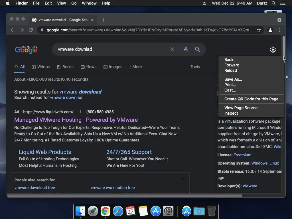The image size is (292, 219).
Task: Click the browser forward arrow
Action: tap(22, 30)
